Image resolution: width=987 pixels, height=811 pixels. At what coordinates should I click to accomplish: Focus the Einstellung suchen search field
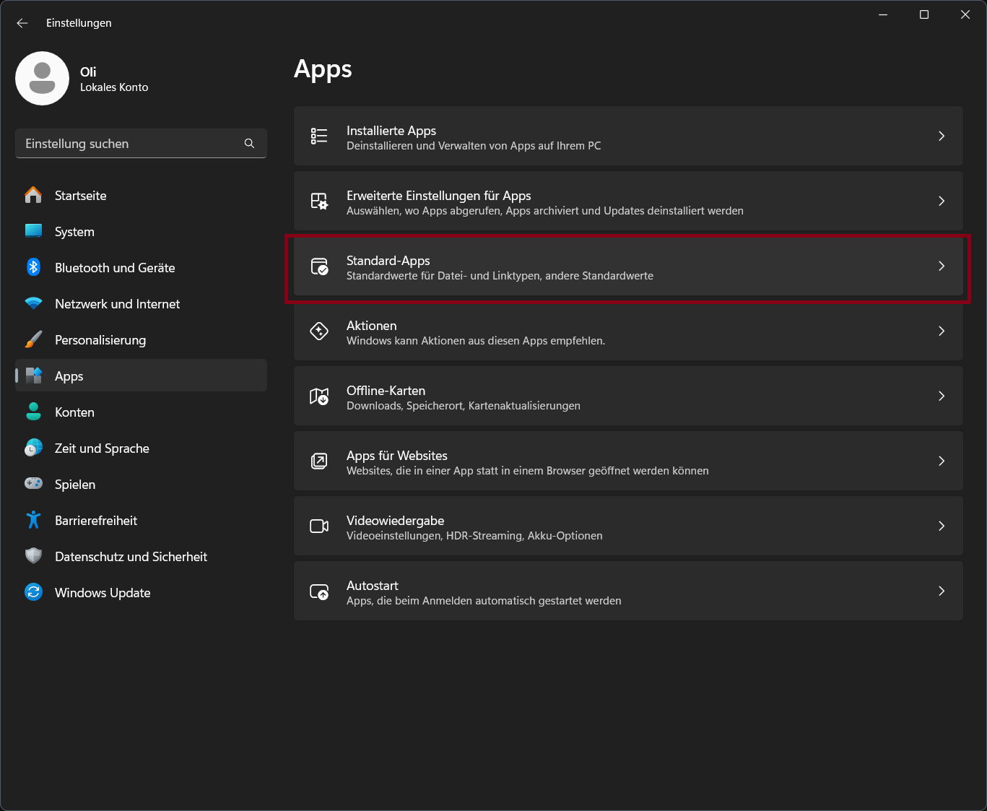(x=130, y=144)
